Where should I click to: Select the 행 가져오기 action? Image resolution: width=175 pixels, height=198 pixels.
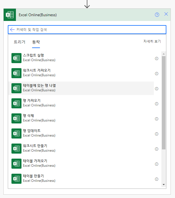point(81,103)
